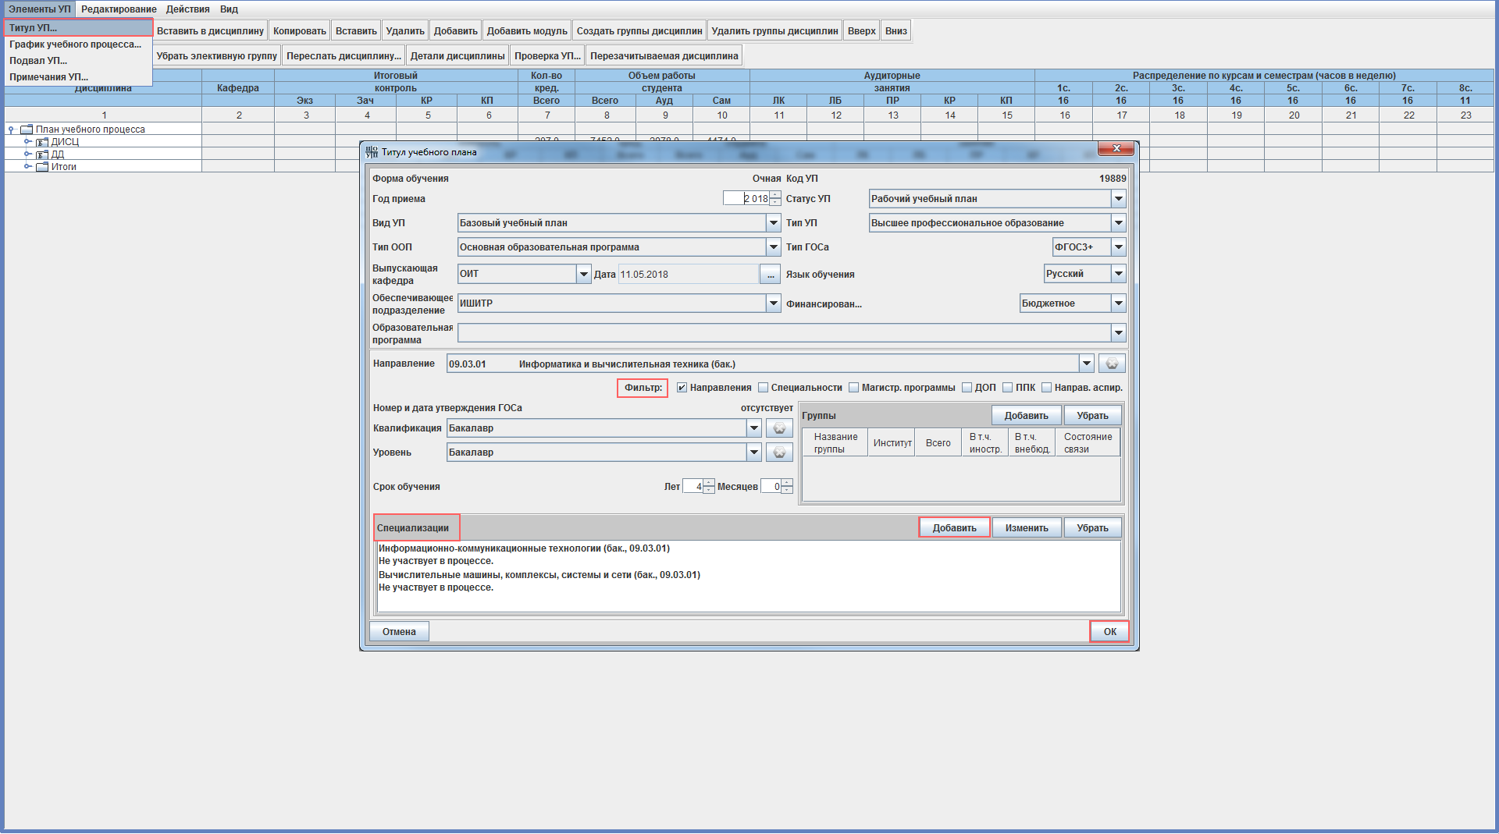The width and height of the screenshot is (1499, 834).
Task: Open the Вид menu
Action: pos(229,9)
